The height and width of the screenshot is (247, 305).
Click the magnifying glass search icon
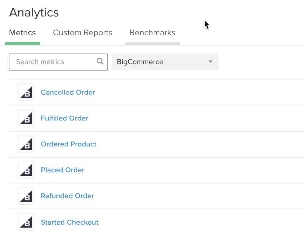100,62
